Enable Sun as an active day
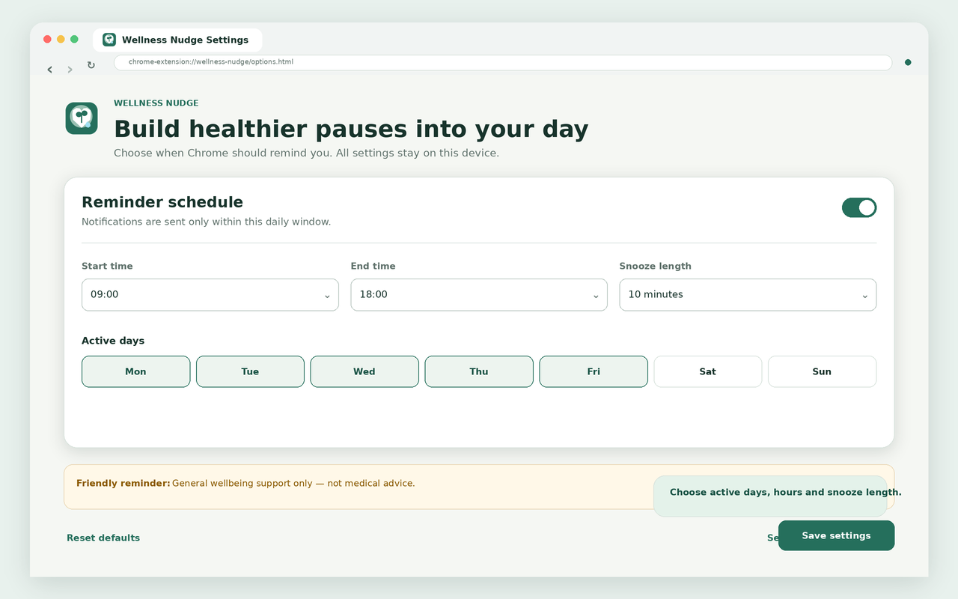The image size is (958, 599). click(822, 371)
